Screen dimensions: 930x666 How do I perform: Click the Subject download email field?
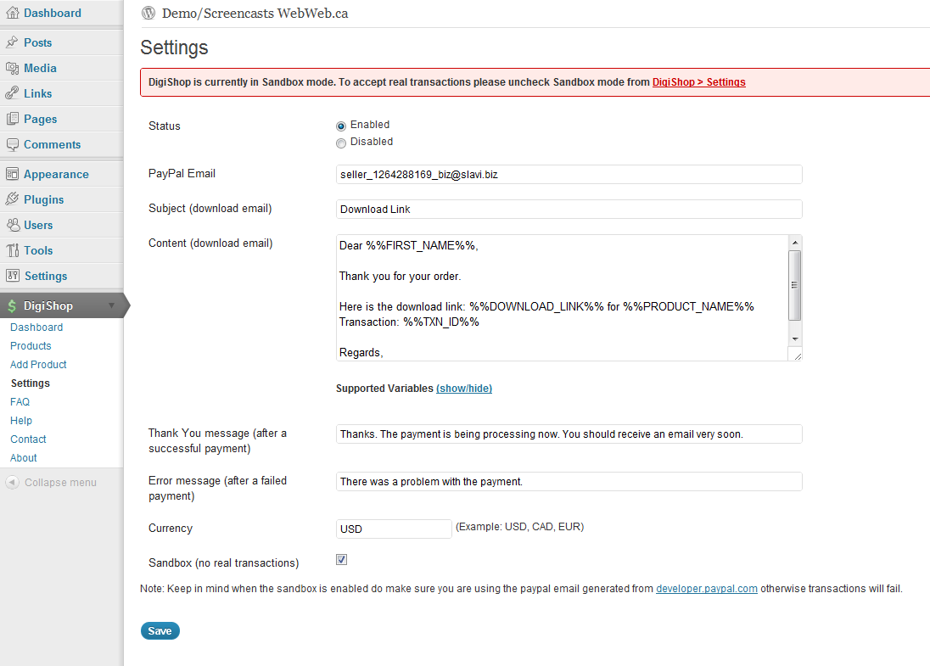(569, 210)
